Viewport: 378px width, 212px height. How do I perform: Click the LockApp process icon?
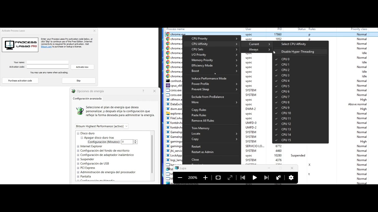point(168,155)
